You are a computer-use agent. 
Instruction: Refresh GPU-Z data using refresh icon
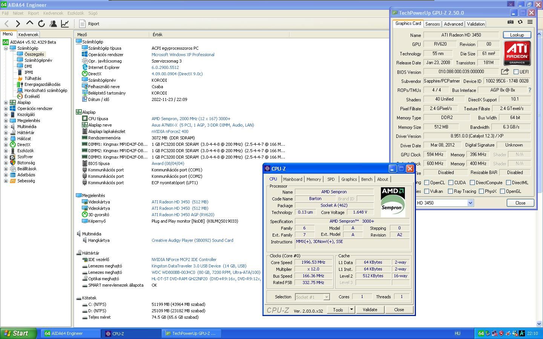click(x=520, y=22)
